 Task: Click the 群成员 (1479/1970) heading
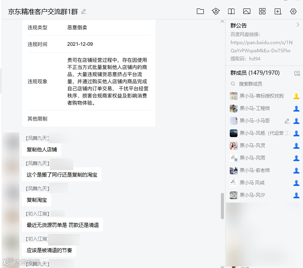click(255, 73)
